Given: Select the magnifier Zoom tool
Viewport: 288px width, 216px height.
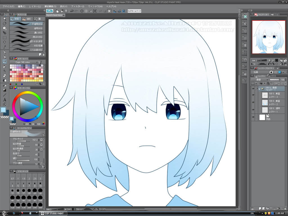Looking at the screenshot, I should (x=4, y=19).
